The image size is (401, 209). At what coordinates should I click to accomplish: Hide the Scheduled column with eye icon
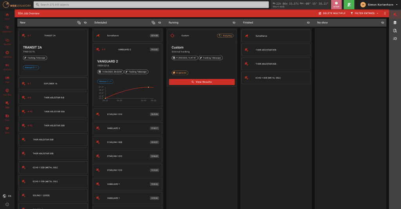click(159, 23)
